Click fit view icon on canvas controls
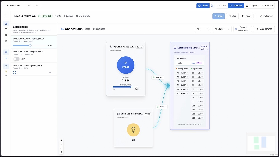Viewport: 279px width, 157px height. (x=61, y=148)
